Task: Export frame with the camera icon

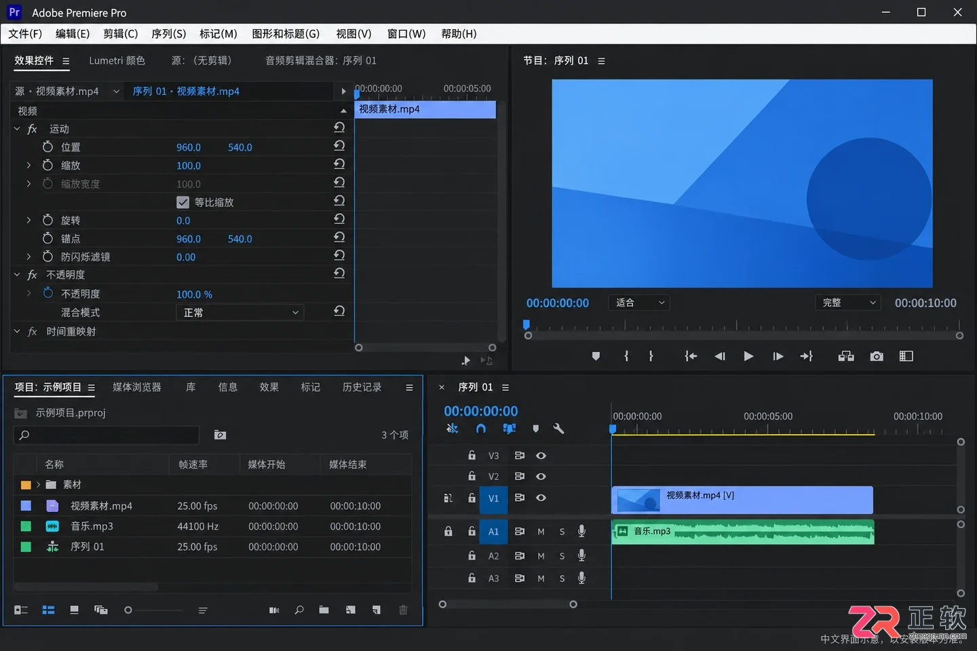Action: 877,356
